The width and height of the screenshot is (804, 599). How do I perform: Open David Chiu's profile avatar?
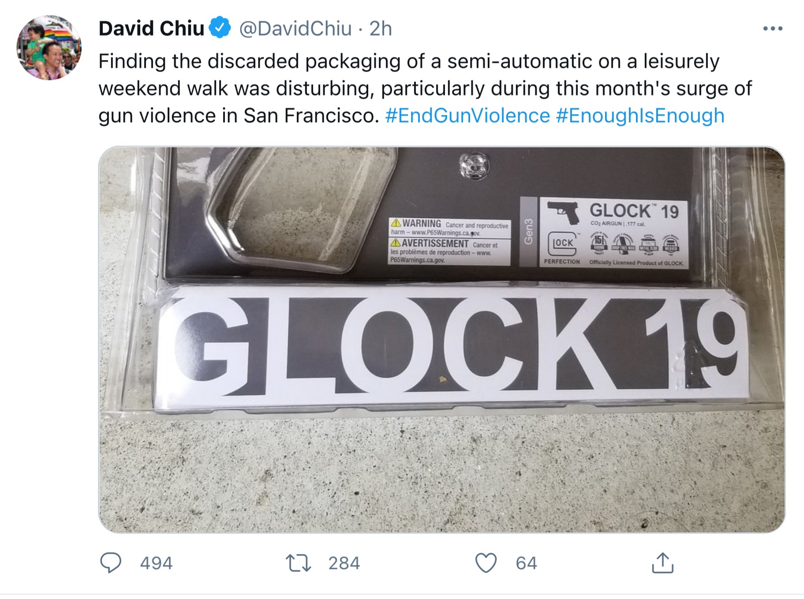49,48
